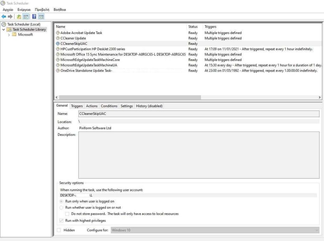This screenshot has height=241, width=324.
Task: Click the Show/Hide Console Tree icon
Action: 26,16
